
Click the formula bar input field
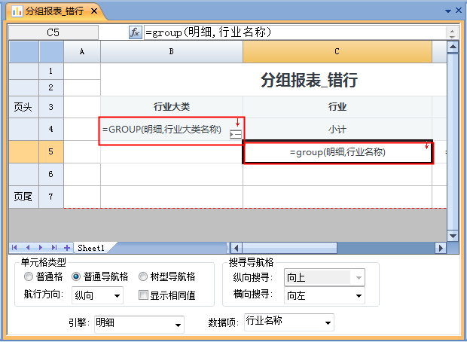tap(295, 32)
